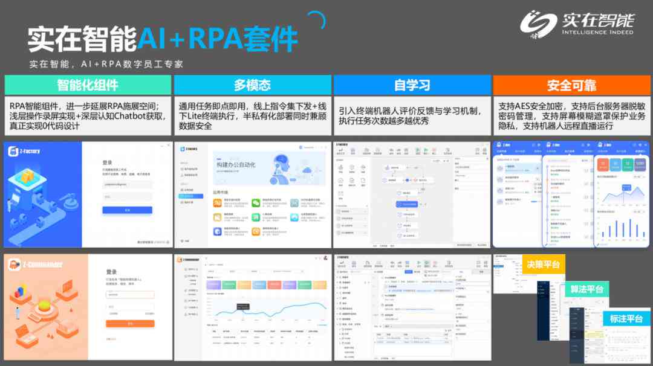653x366 pixels.
Task: Click the blue tooltip marker on the mobile line chart
Action: point(627,188)
